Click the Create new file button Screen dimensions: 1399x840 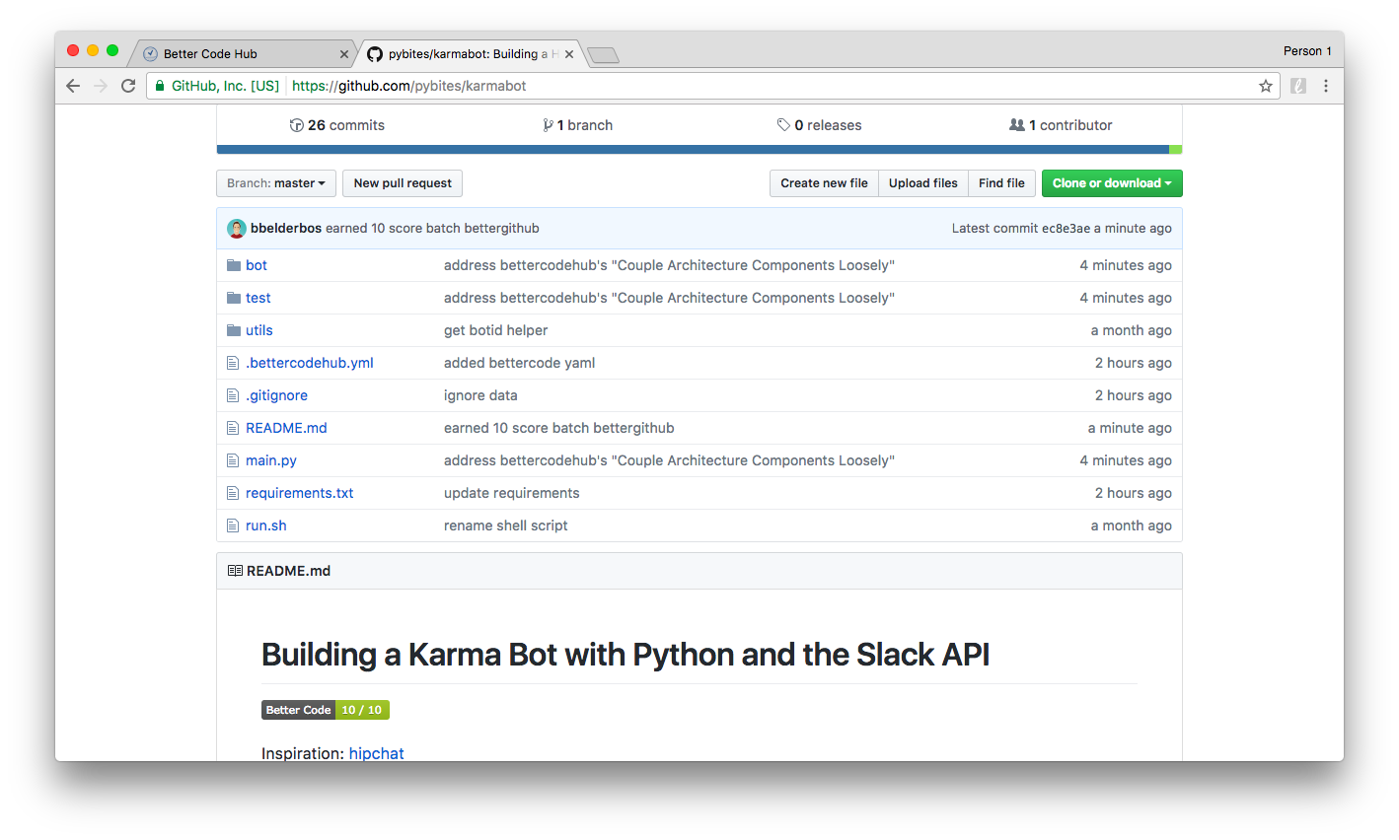(x=824, y=183)
